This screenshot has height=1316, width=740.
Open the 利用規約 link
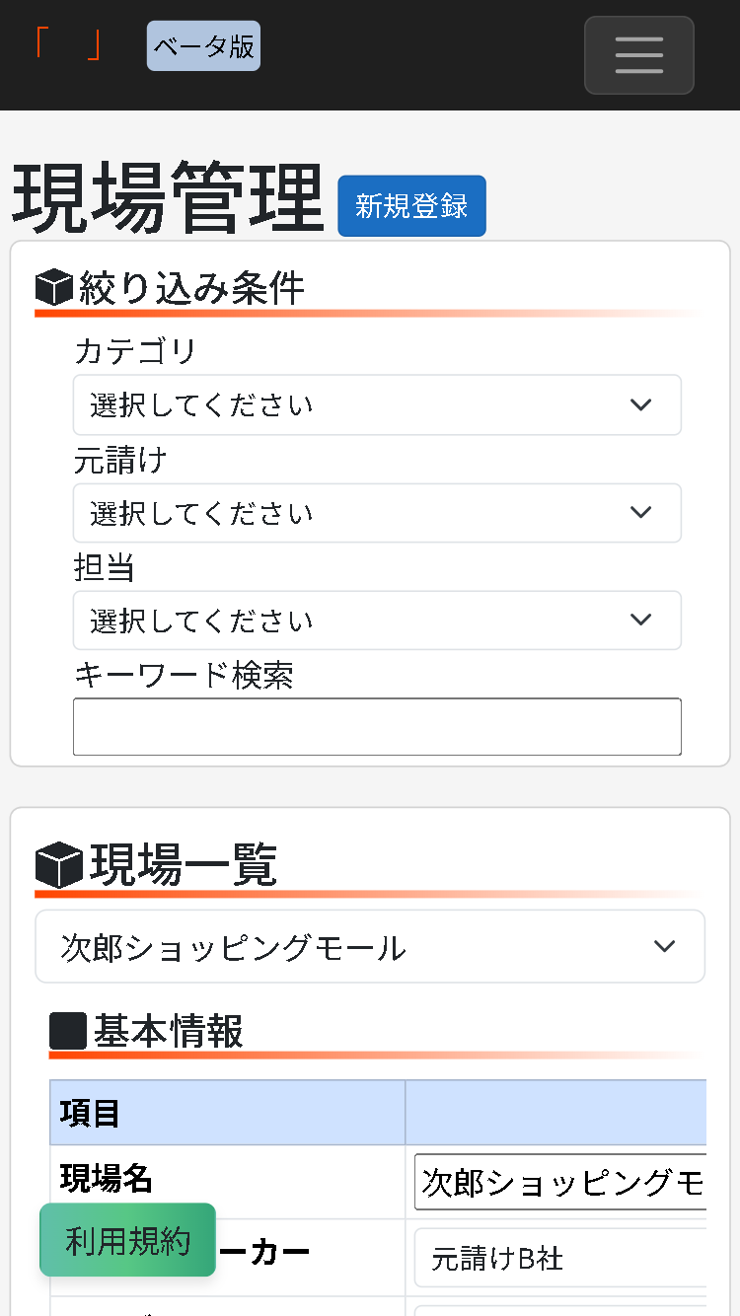point(127,1241)
